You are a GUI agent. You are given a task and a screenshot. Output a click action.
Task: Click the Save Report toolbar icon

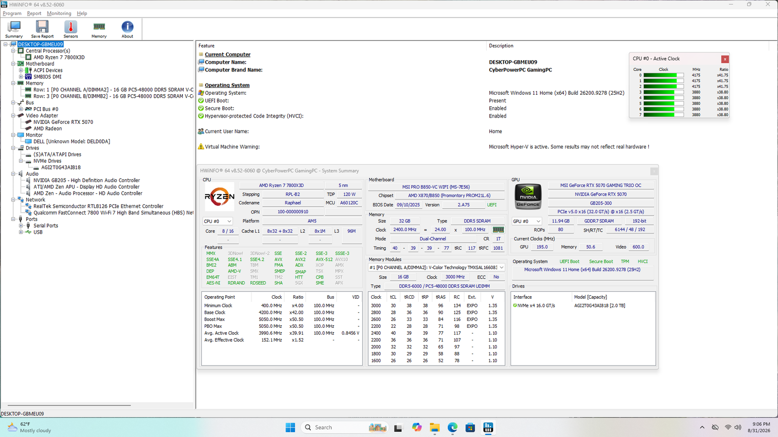click(x=42, y=29)
